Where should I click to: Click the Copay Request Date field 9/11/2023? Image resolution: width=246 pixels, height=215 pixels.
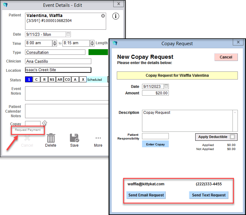(153, 86)
